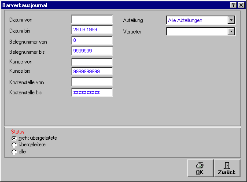Click the Kostenstelle von input box
This screenshot has width=247, height=182.
point(92,82)
